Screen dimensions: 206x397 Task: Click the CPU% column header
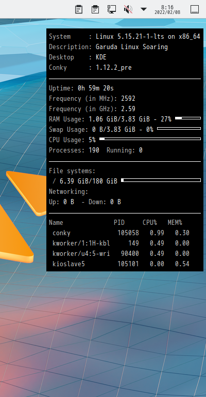tap(150, 223)
